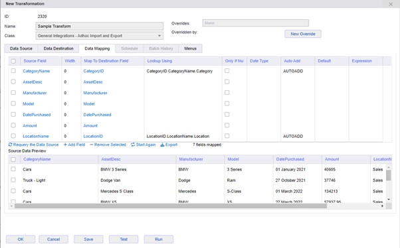Open the Menus tab
The width and height of the screenshot is (400, 248).
coord(190,48)
